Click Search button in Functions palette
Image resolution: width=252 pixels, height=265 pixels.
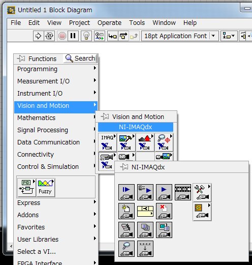(80, 58)
